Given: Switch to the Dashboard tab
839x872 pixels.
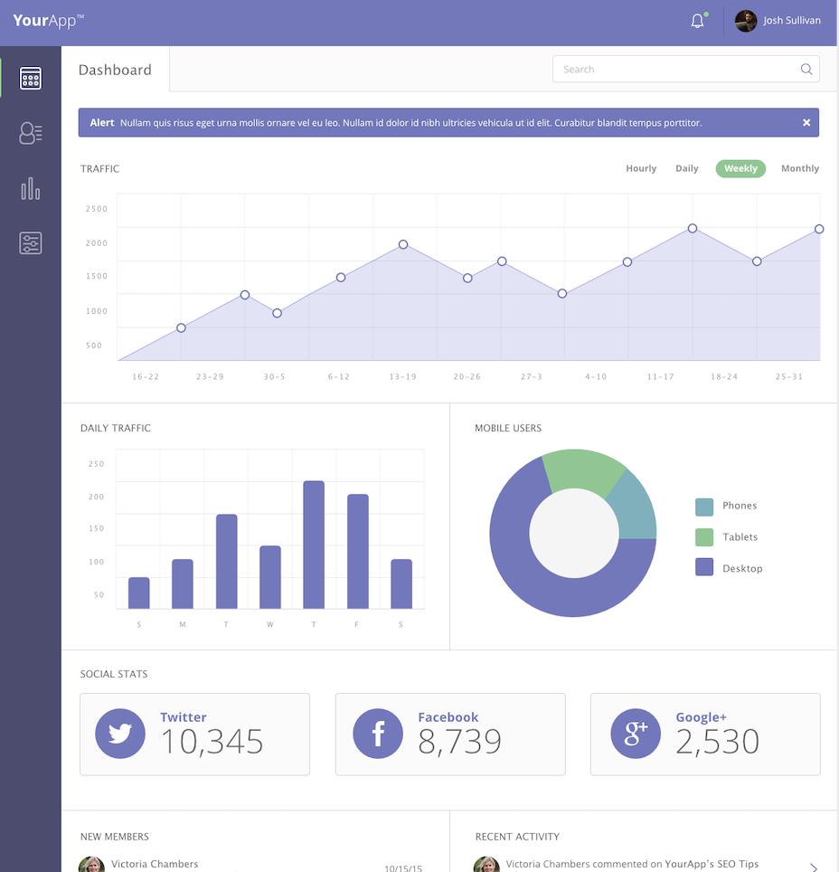Looking at the screenshot, I should [115, 70].
